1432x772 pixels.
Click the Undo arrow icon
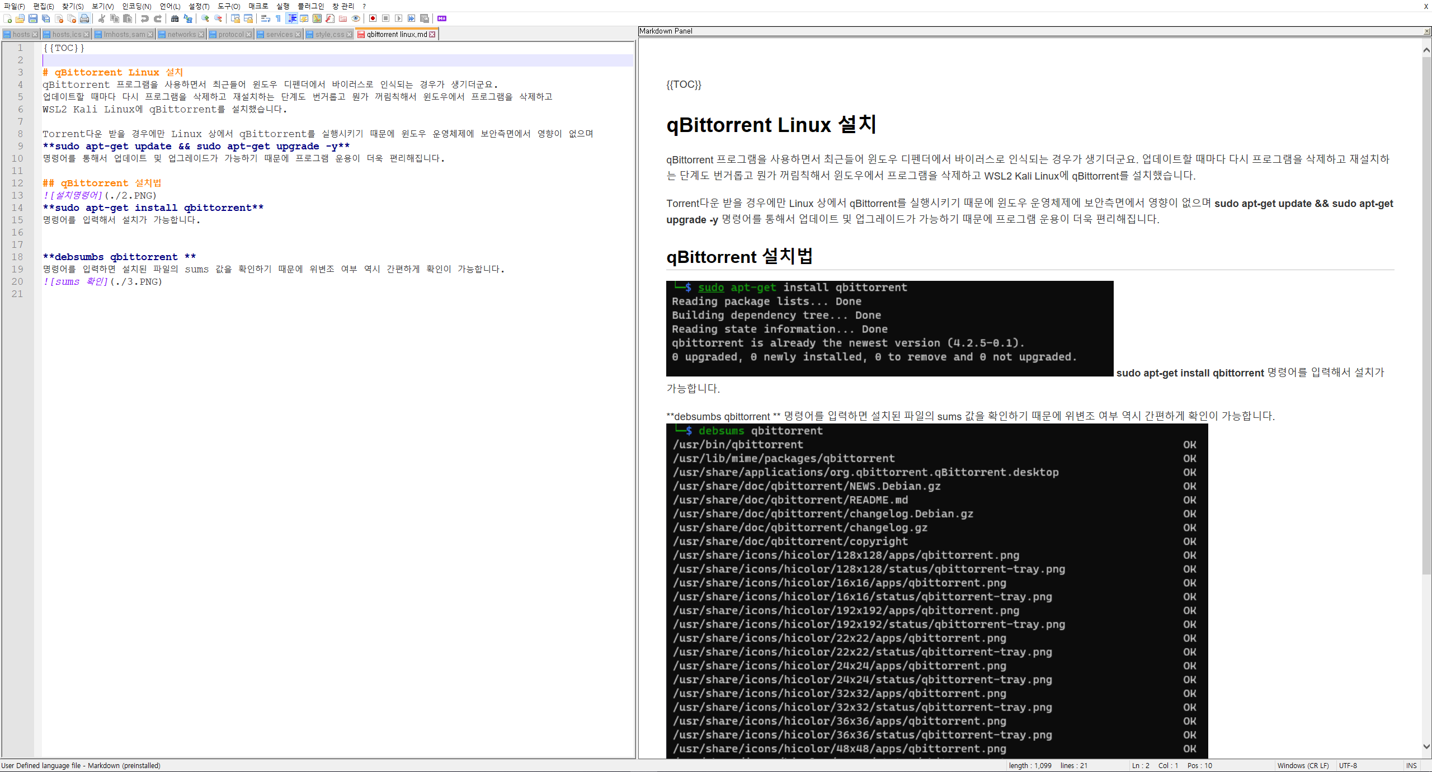[x=145, y=18]
